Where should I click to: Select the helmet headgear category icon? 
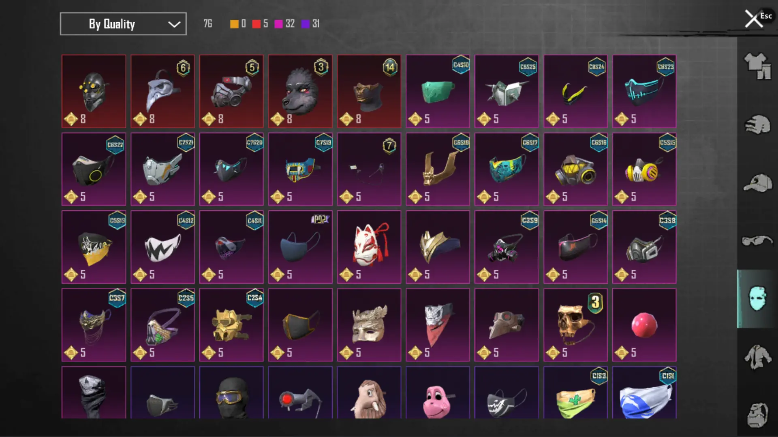pos(757,125)
